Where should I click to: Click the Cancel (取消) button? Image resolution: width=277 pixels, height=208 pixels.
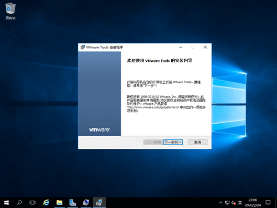(197, 143)
